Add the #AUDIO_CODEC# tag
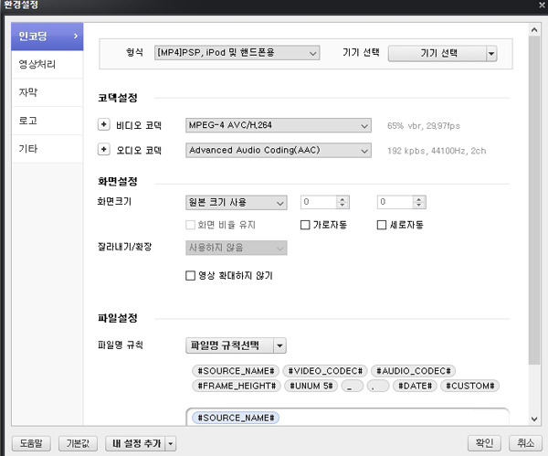 [414, 371]
